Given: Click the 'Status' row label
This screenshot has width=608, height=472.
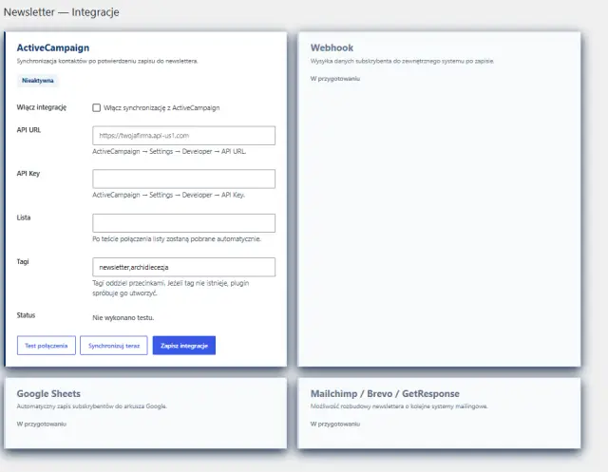Looking at the screenshot, I should point(26,315).
